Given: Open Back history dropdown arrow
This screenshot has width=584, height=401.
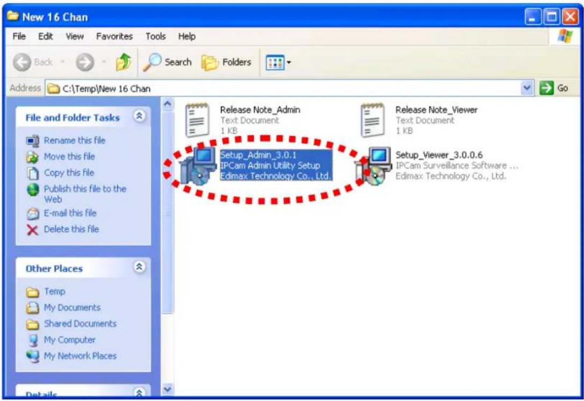Looking at the screenshot, I should 62,62.
